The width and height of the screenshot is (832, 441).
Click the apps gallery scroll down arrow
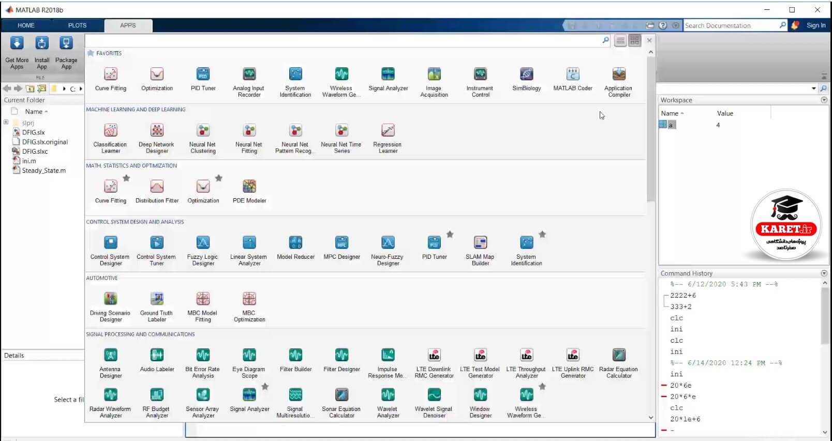click(651, 417)
